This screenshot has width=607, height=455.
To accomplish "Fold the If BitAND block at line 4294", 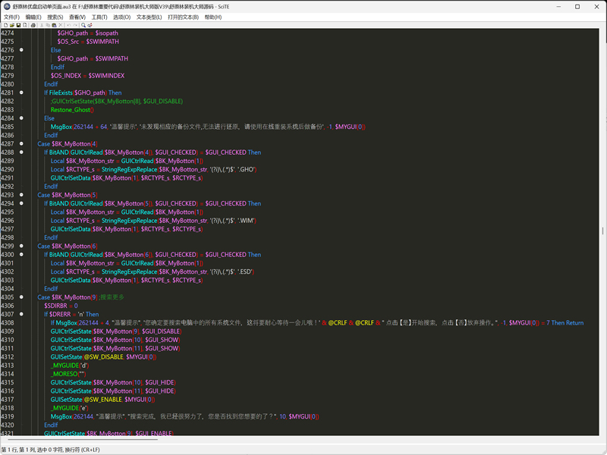I will (x=21, y=203).
